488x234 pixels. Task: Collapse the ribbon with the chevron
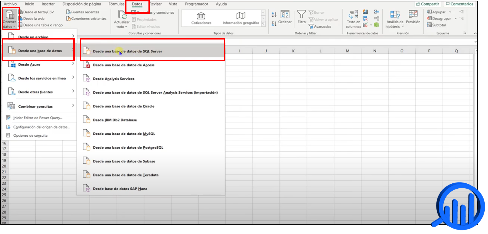pos(475,33)
